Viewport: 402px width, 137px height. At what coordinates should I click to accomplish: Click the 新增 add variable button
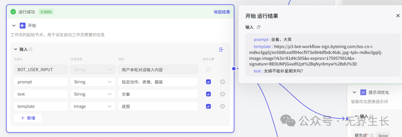28,118
